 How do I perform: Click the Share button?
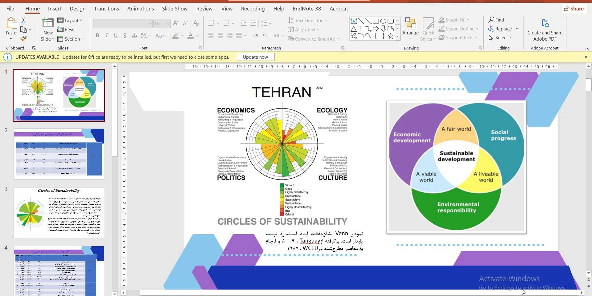pos(574,9)
